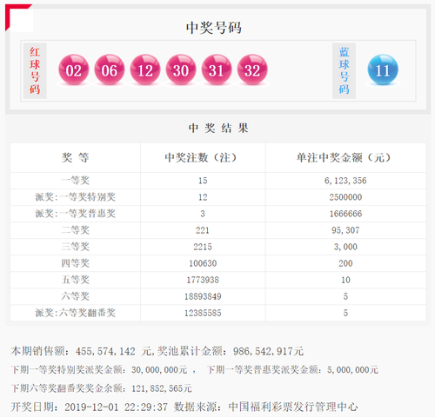This screenshot has height=417, width=435.
Task: Select the amount 1666666
Action: (345, 214)
